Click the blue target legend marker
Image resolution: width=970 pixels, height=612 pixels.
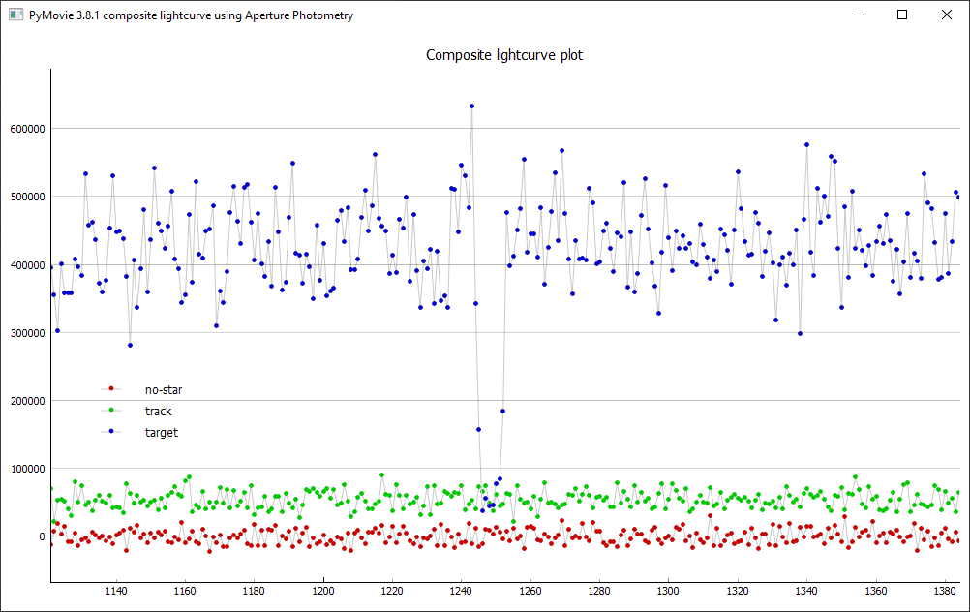click(112, 433)
